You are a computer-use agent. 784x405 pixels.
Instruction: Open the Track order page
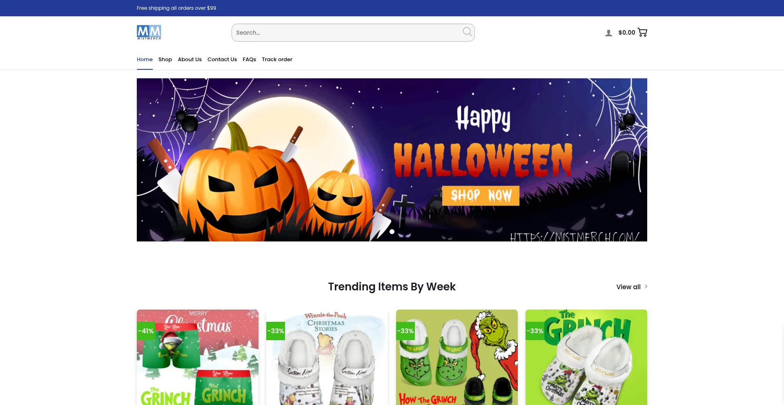coord(277,59)
